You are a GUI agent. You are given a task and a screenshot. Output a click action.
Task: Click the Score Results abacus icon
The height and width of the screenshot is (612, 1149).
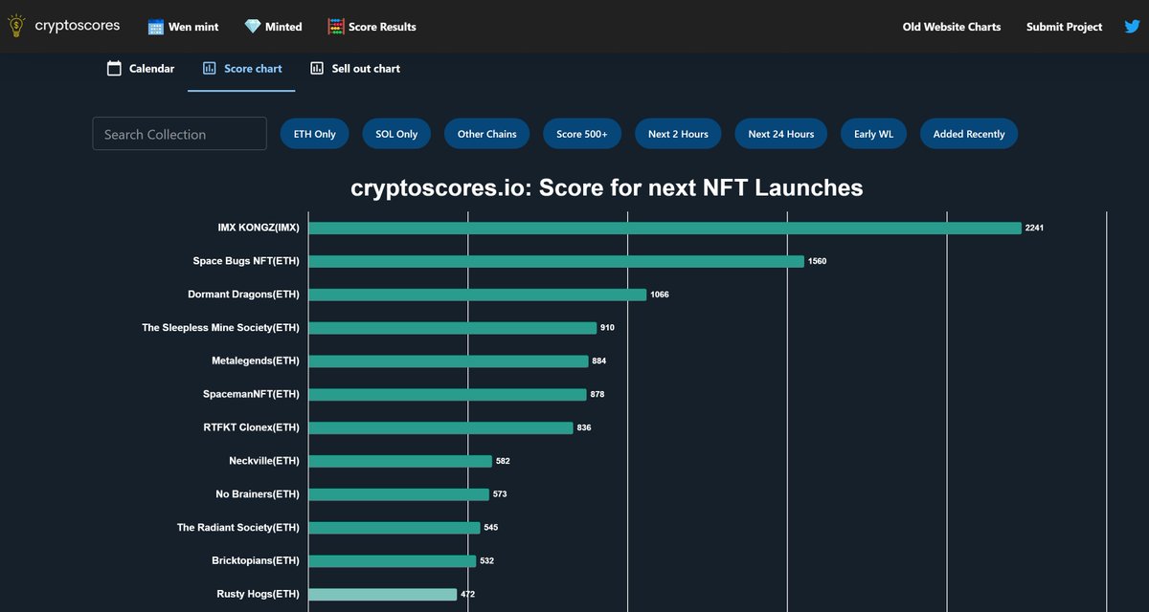pos(336,27)
